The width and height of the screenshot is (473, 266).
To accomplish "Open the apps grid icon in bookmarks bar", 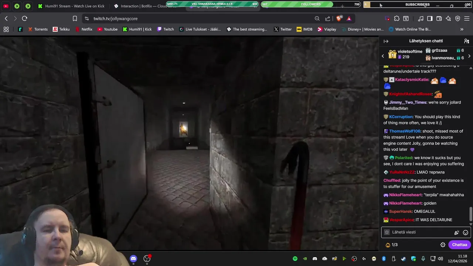I will 6,29.
